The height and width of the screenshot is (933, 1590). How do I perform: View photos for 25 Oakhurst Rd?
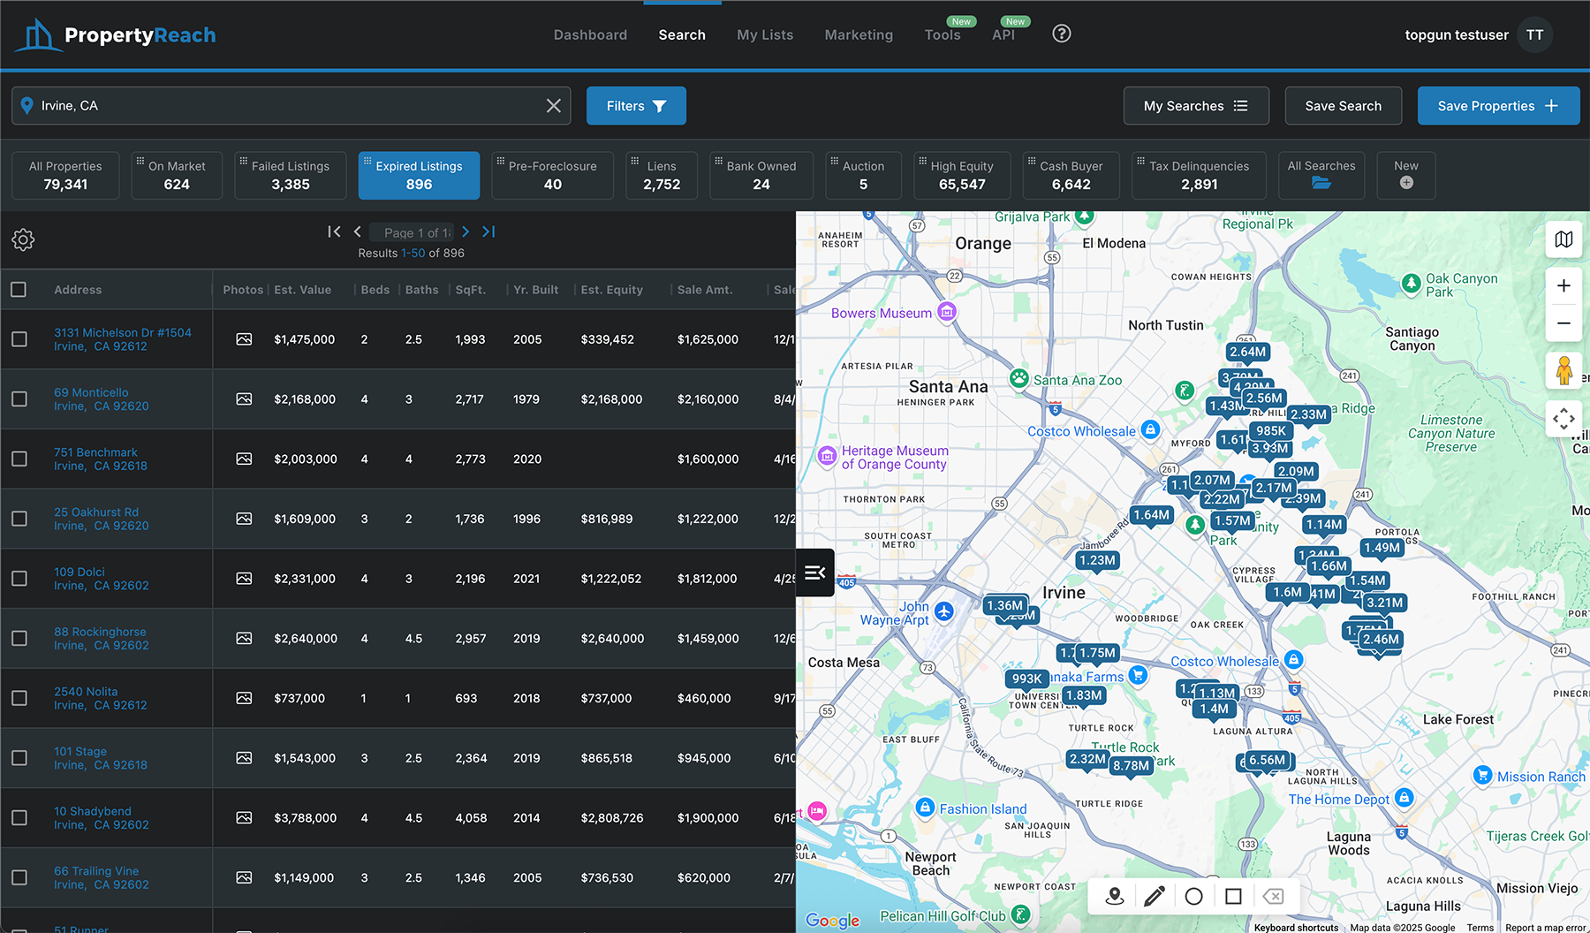pos(244,519)
